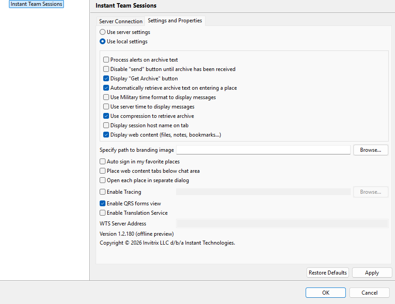Screen dimensions: 395x304
Task: Click the Apply button
Action: tap(372, 273)
